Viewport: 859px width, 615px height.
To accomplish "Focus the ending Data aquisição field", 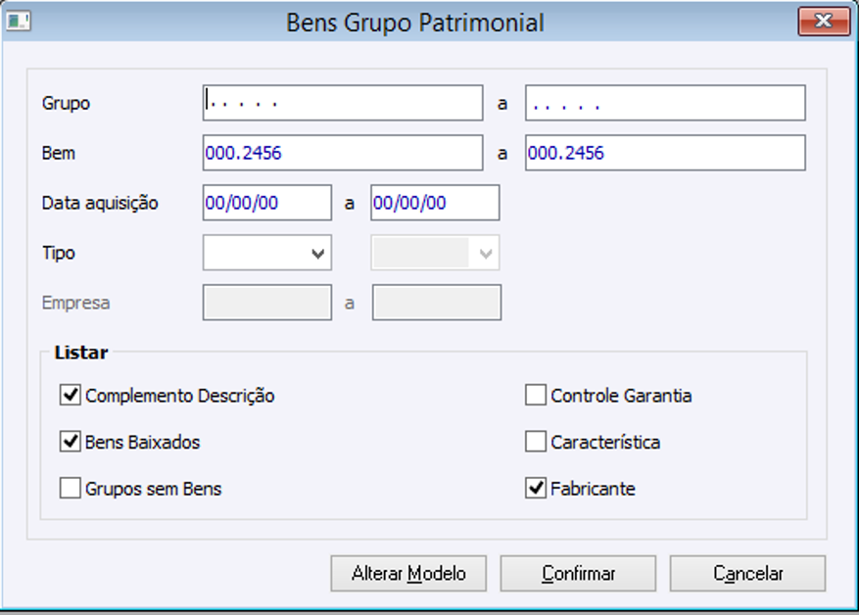I will [x=435, y=203].
